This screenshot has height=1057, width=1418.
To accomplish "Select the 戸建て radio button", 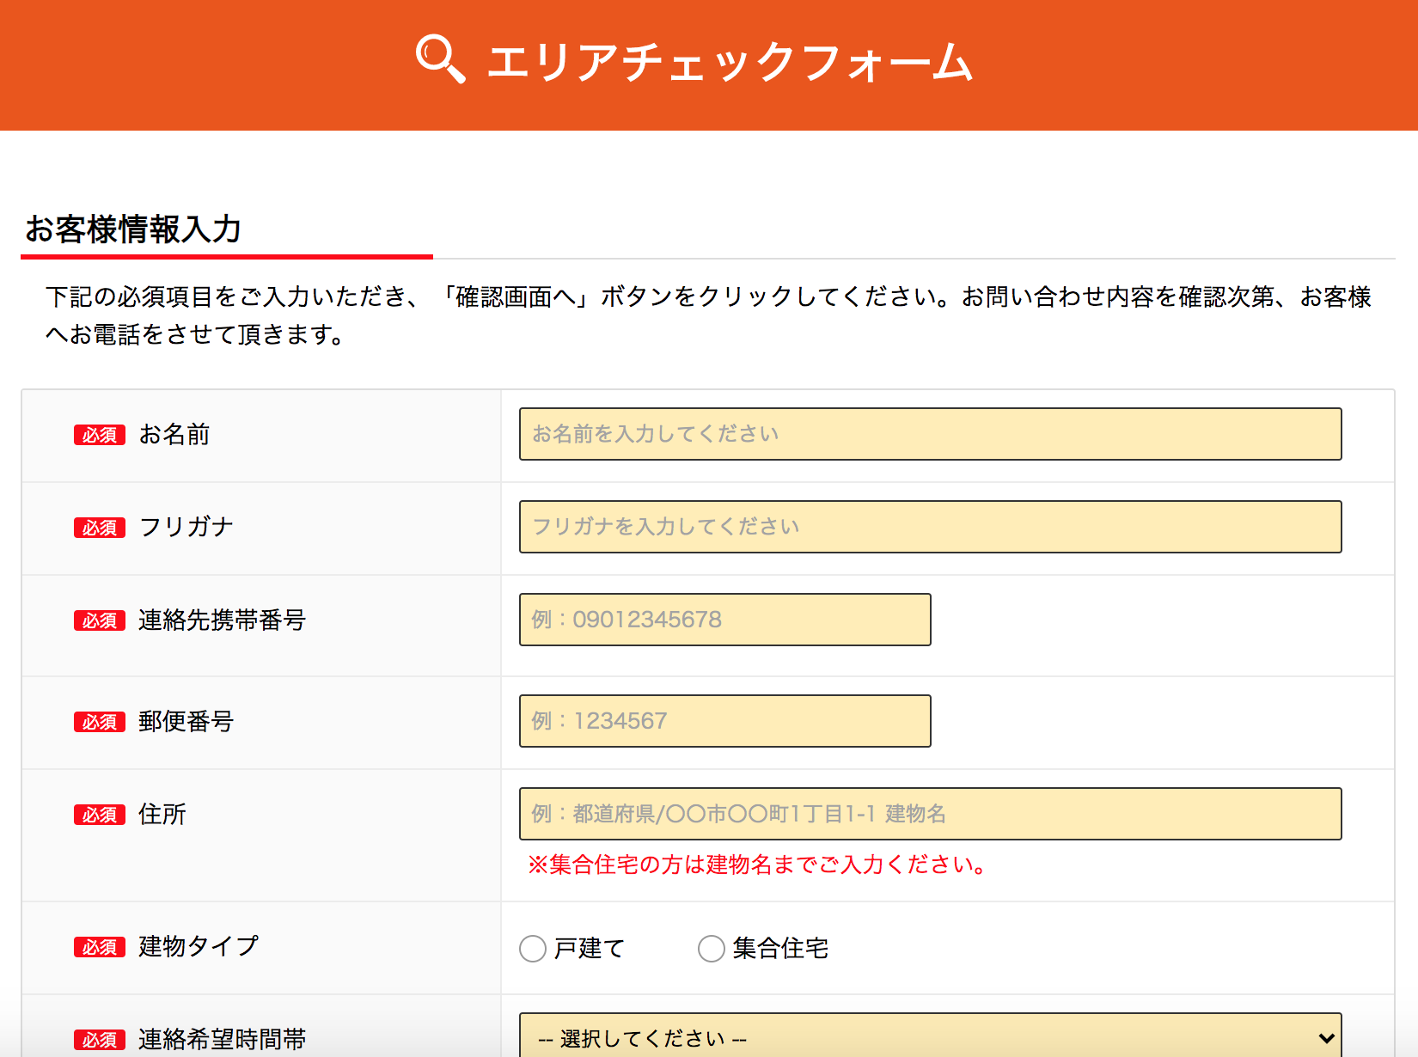I will pyautogui.click(x=533, y=949).
